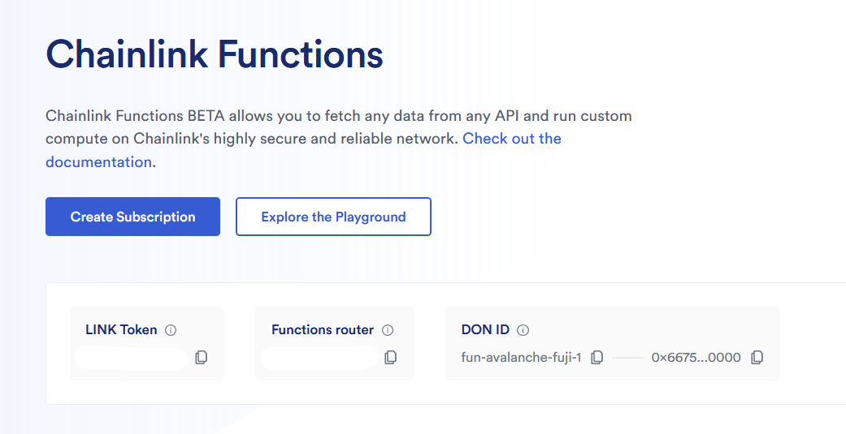This screenshot has height=434, width=846.
Task: Click the Chainlink Functions BETA description paragraph
Action: click(x=338, y=116)
